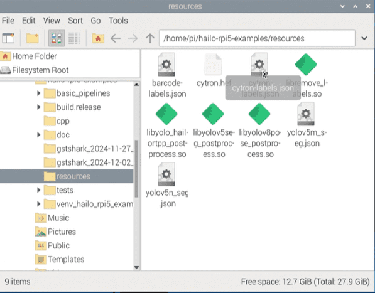
Task: Expand the basic_pipelines folder
Action: pyautogui.click(x=38, y=93)
